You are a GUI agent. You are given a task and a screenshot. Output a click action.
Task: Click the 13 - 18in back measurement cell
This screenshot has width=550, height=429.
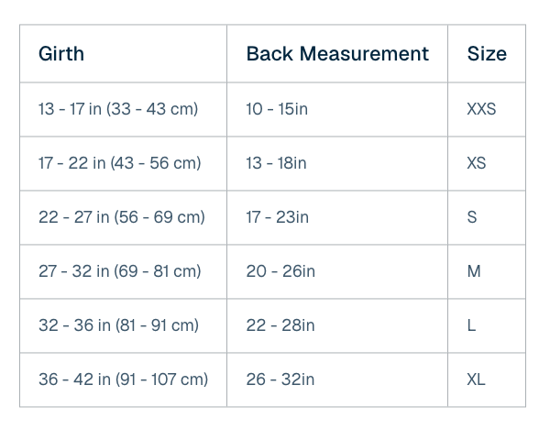pyautogui.click(x=337, y=163)
